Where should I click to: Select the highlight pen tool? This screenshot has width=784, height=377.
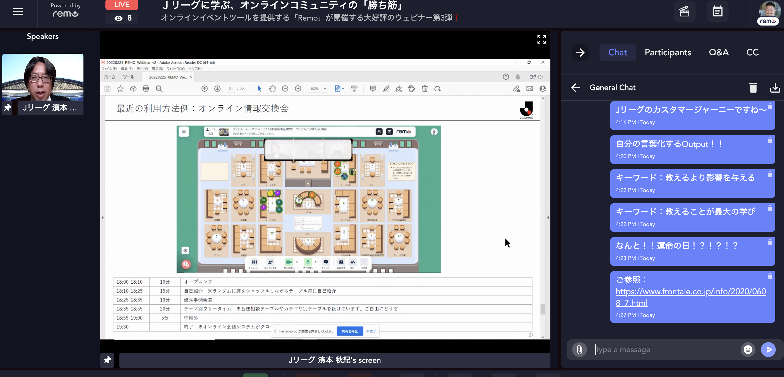click(x=386, y=89)
